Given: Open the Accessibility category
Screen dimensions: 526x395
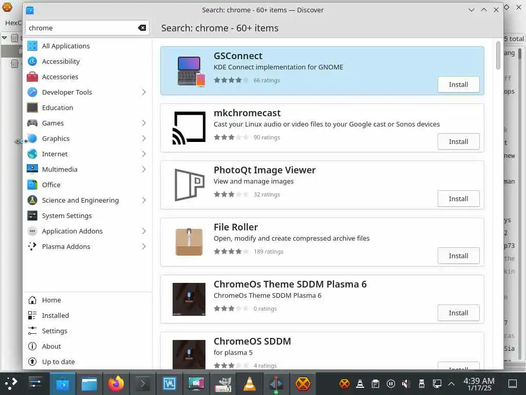Looking at the screenshot, I should (x=87, y=62).
